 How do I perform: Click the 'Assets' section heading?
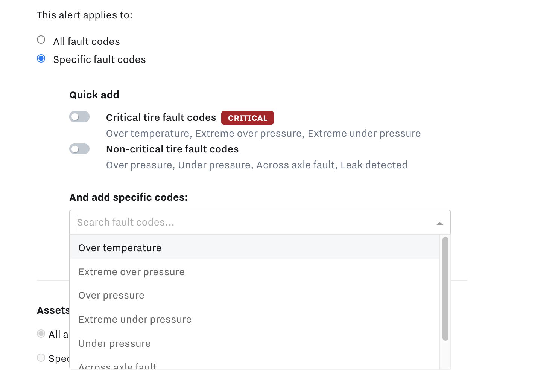53,310
